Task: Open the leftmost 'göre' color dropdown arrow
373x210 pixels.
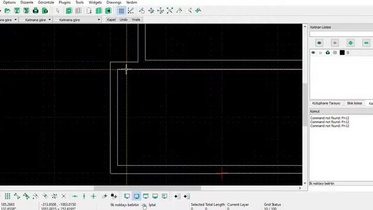Action: point(16,20)
